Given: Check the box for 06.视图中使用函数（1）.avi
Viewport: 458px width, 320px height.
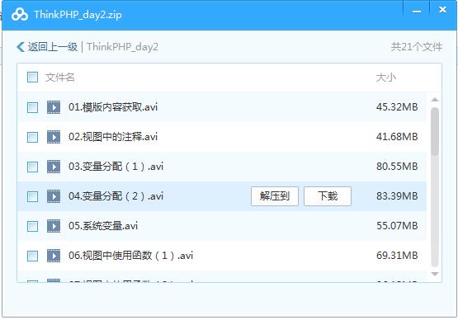Looking at the screenshot, I should click(32, 256).
